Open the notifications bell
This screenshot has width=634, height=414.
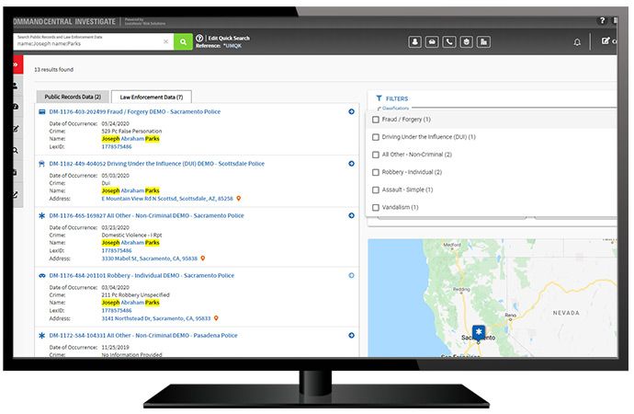(577, 41)
